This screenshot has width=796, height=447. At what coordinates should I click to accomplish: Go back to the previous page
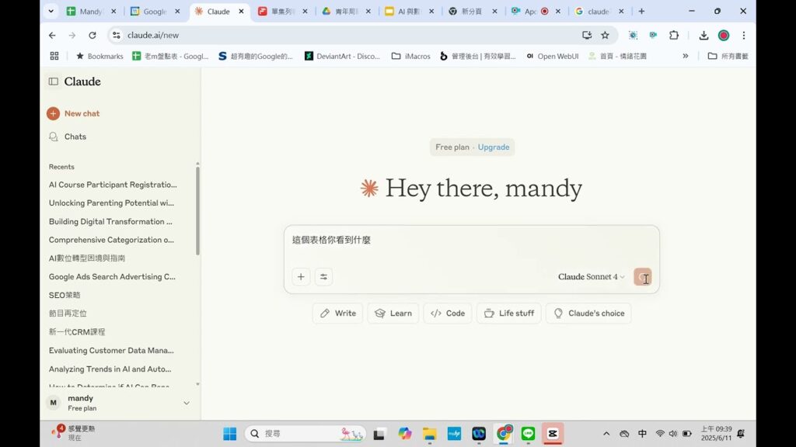tap(52, 35)
